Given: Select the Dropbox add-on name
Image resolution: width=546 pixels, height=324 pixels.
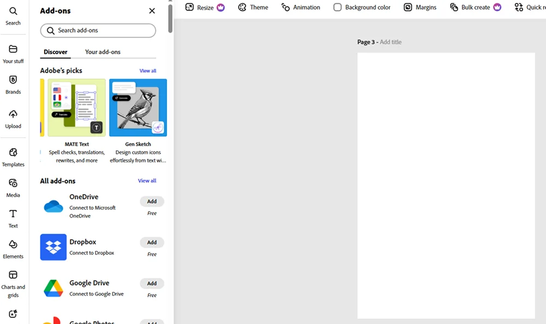Looking at the screenshot, I should (82, 242).
